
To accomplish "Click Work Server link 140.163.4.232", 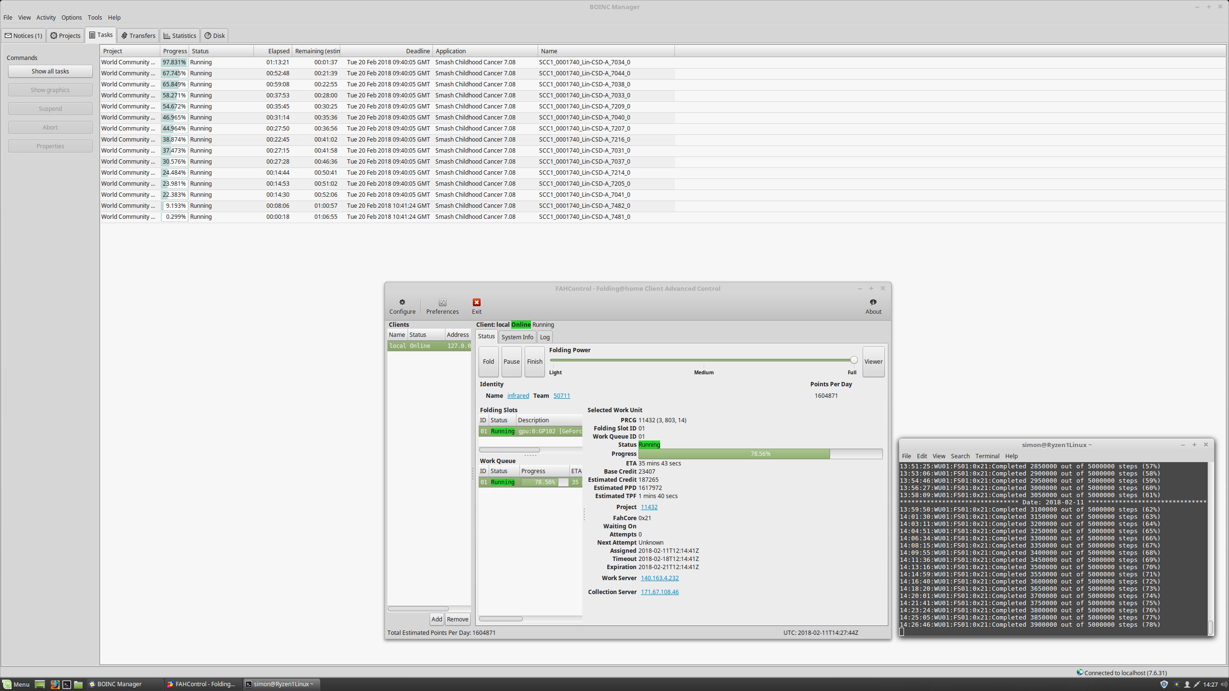I will pos(660,578).
